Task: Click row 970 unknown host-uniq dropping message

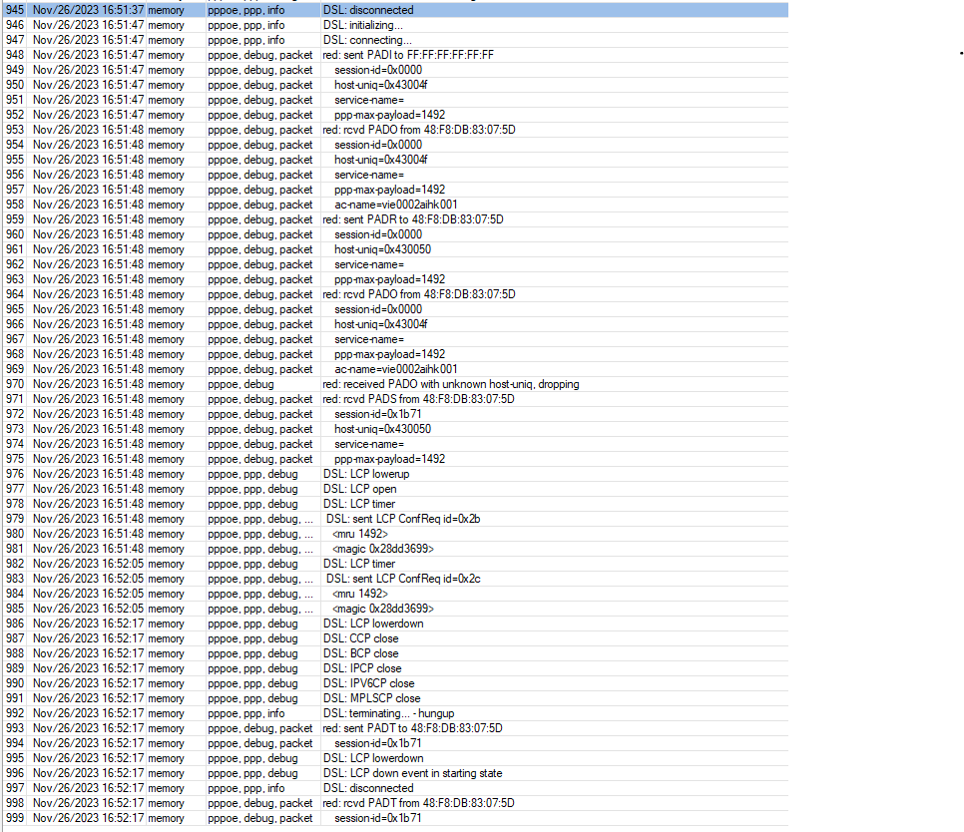Action: pos(395,384)
